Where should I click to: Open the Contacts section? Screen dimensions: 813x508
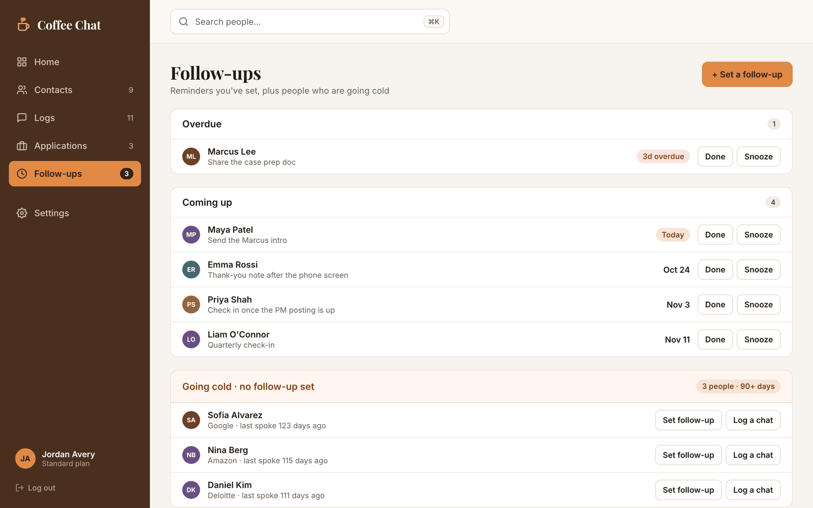point(75,90)
